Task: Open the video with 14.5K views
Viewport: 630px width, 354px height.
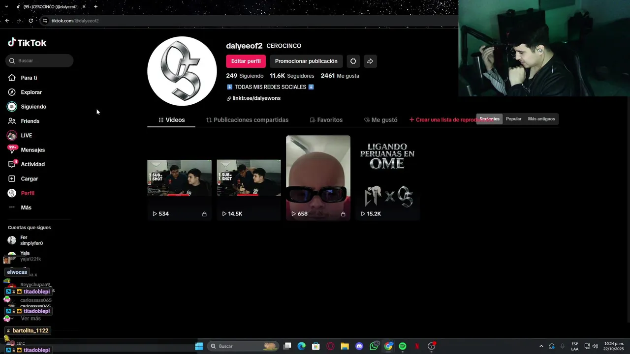Action: [x=249, y=178]
